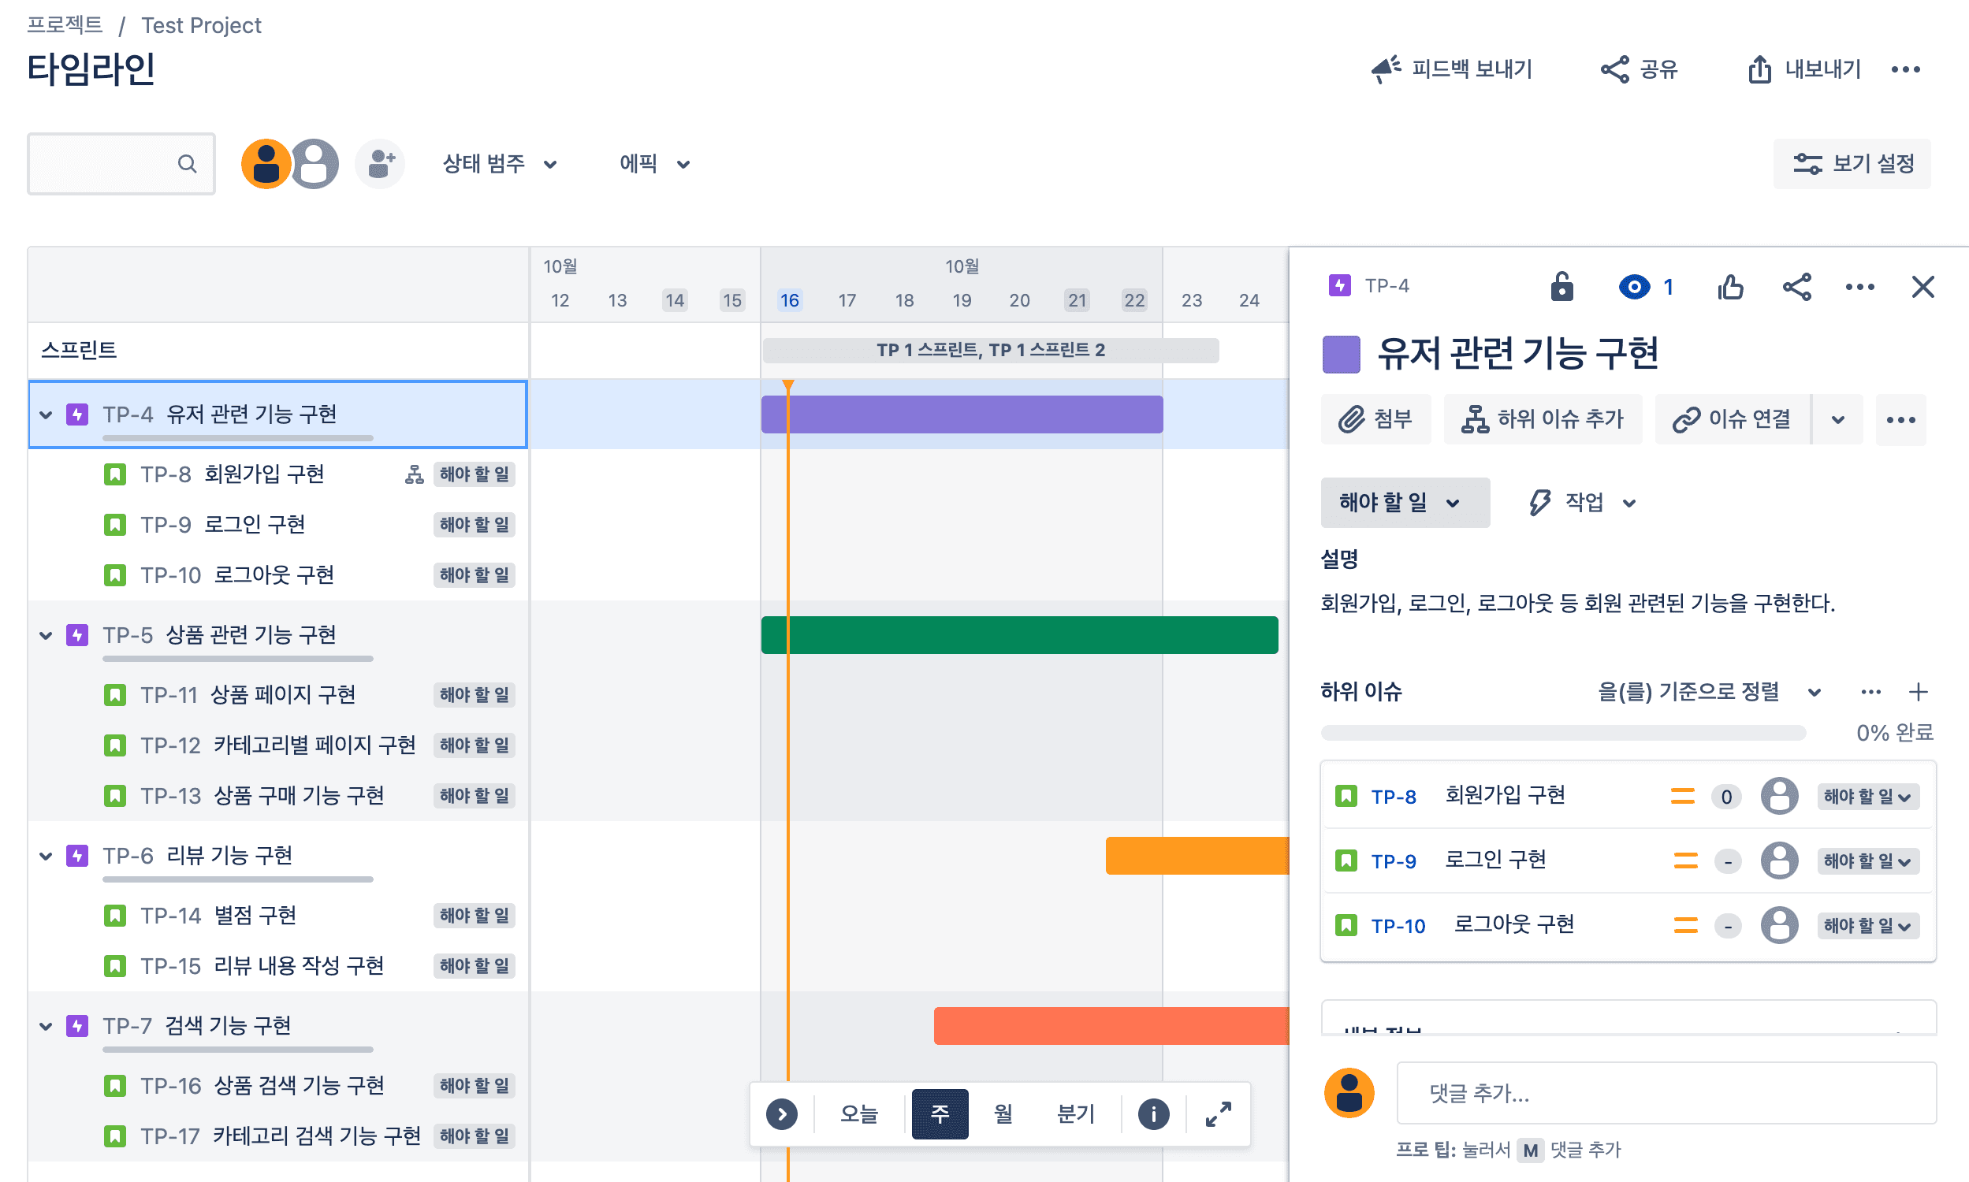Click the 하위 이슈 추가 button
Image resolution: width=1969 pixels, height=1182 pixels.
[x=1542, y=419]
